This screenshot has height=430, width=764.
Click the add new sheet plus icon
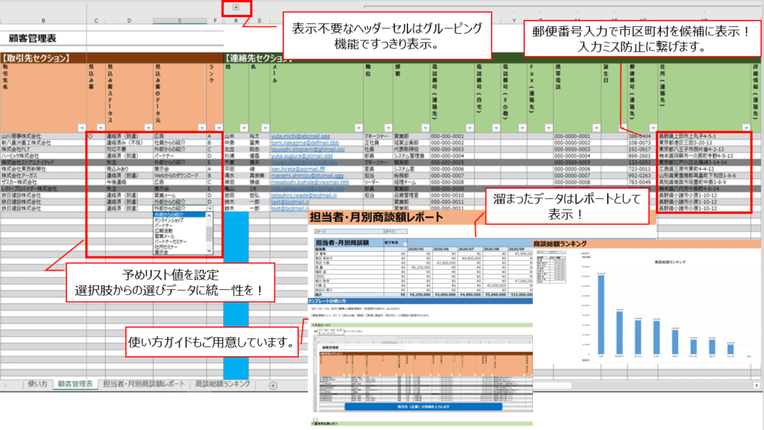click(x=273, y=385)
